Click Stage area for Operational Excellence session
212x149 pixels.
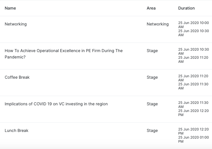[152, 51]
